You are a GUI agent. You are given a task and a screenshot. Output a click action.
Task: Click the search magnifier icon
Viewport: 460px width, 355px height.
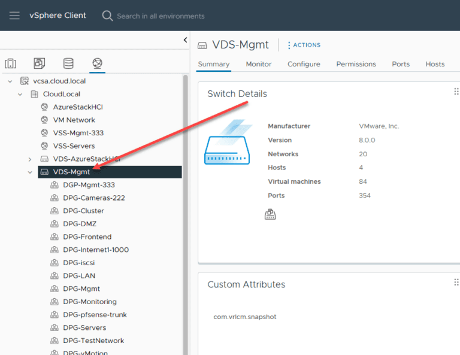coord(107,16)
